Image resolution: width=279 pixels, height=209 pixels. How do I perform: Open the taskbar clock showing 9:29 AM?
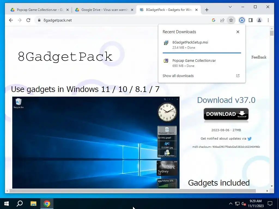coord(256,204)
